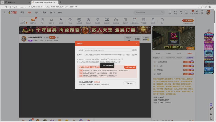
Task: Click the PC客户端 download button
Action: pos(188,20)
